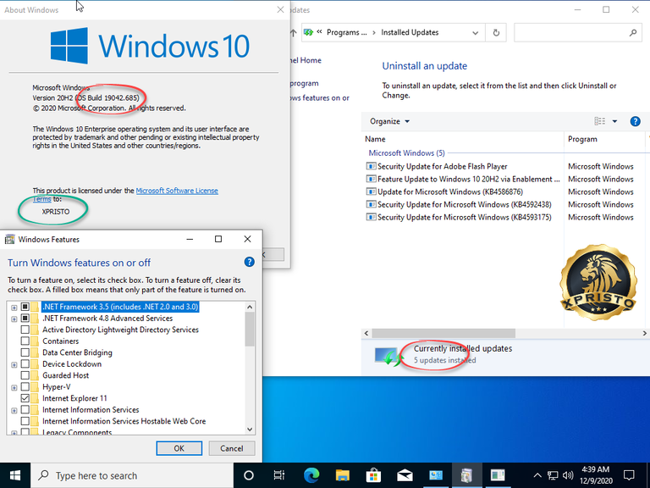Select Feature Update to Windows 10 20H2 entry
This screenshot has height=488, width=650.
coord(463,180)
